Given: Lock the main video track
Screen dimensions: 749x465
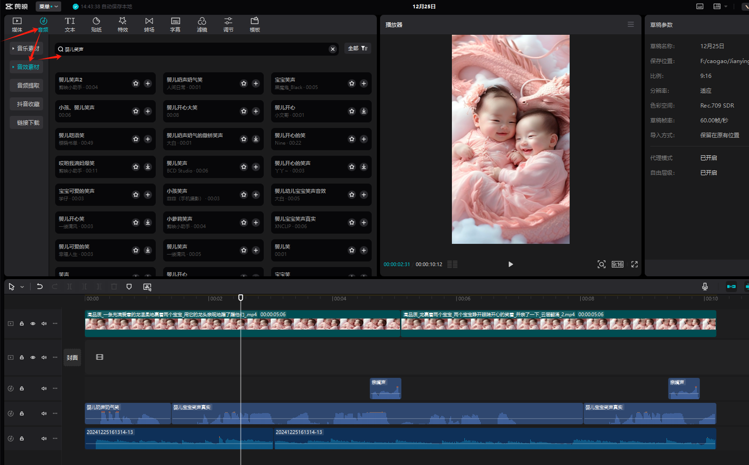Looking at the screenshot, I should [22, 324].
